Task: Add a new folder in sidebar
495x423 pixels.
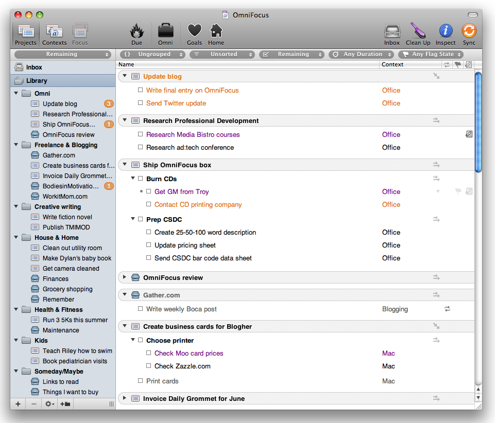Action: (65, 404)
